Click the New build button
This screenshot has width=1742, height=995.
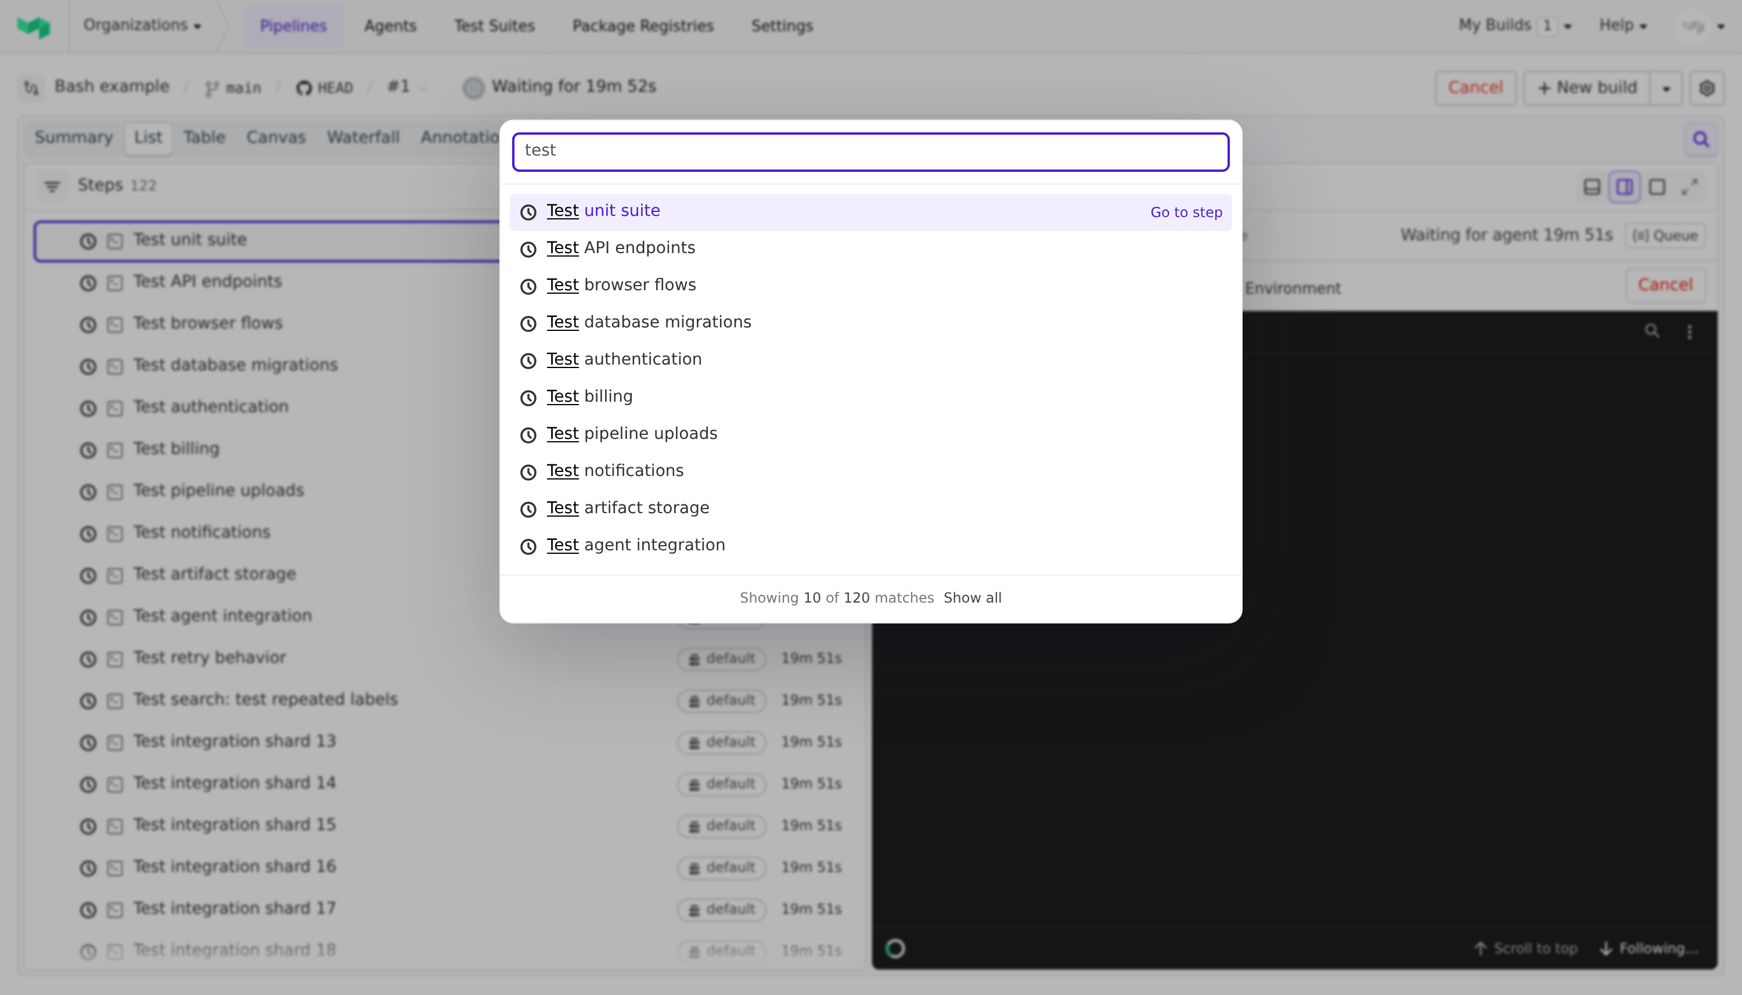coord(1587,88)
